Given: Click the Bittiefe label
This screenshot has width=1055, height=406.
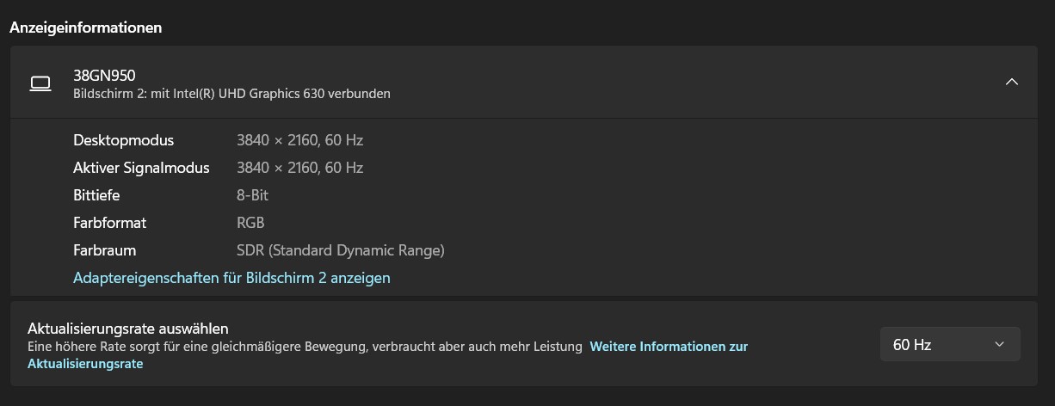Looking at the screenshot, I should point(96,195).
